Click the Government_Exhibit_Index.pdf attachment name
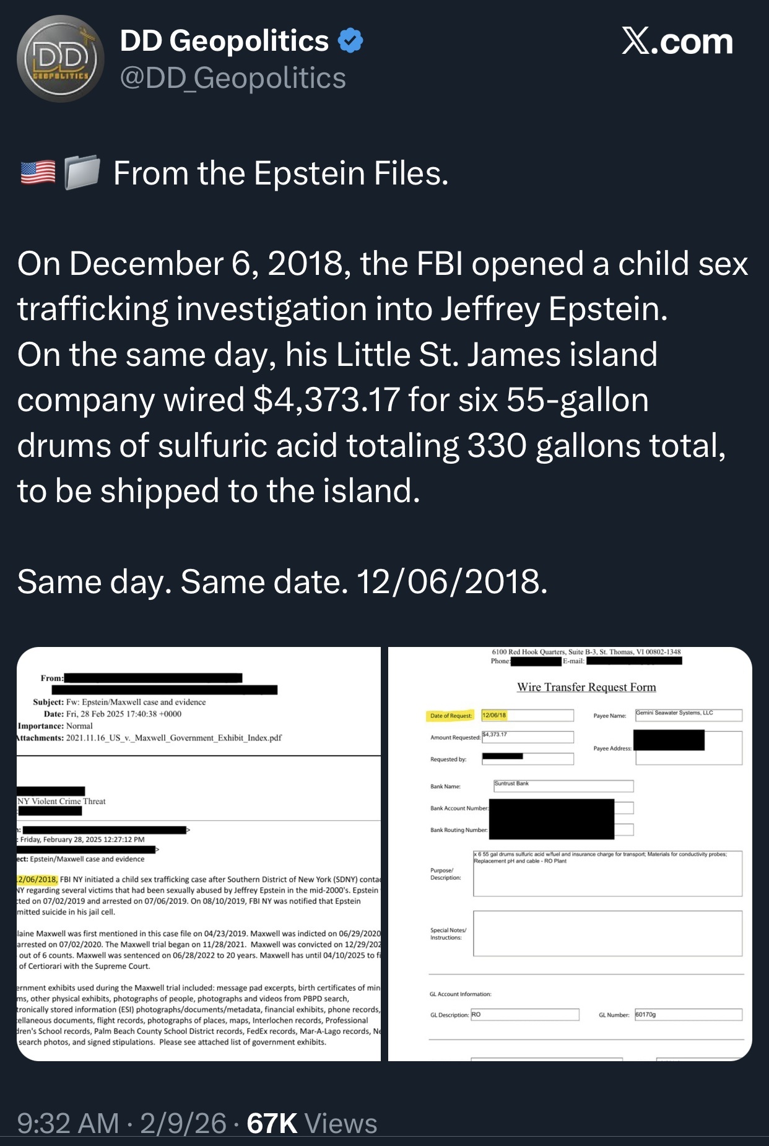The image size is (769, 1146). coord(173,738)
